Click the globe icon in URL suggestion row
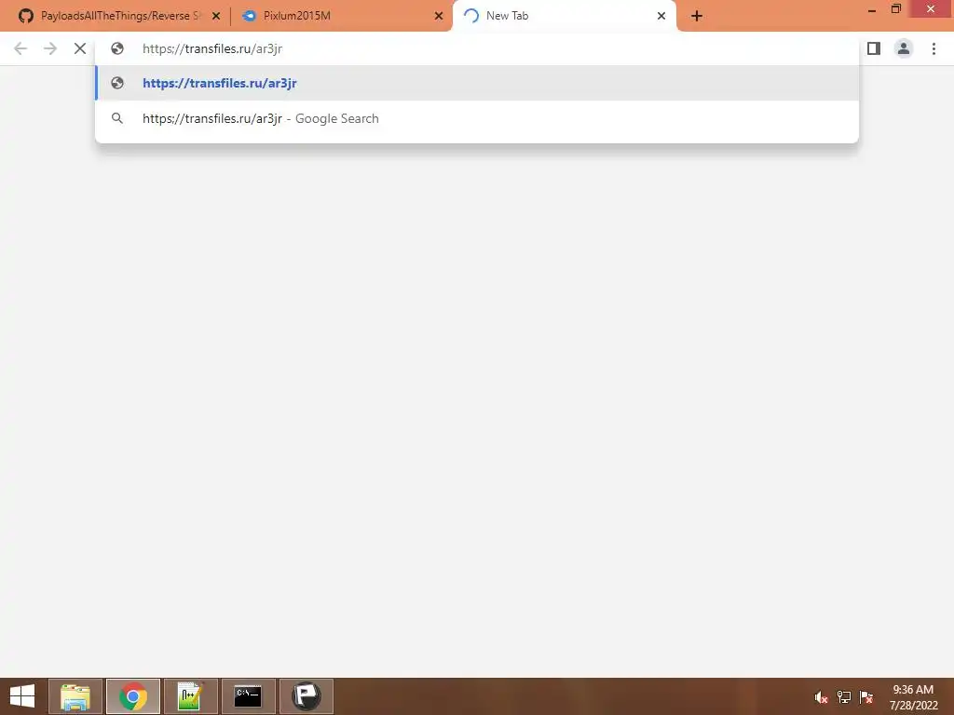Viewport: 954px width, 715px height. point(117,83)
